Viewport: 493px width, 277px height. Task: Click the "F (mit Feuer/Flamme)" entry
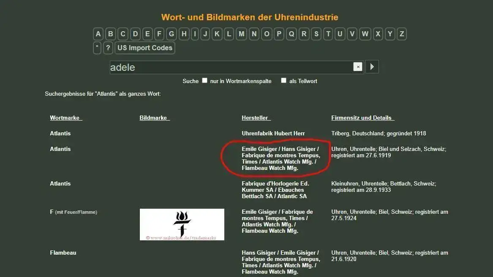(x=74, y=212)
